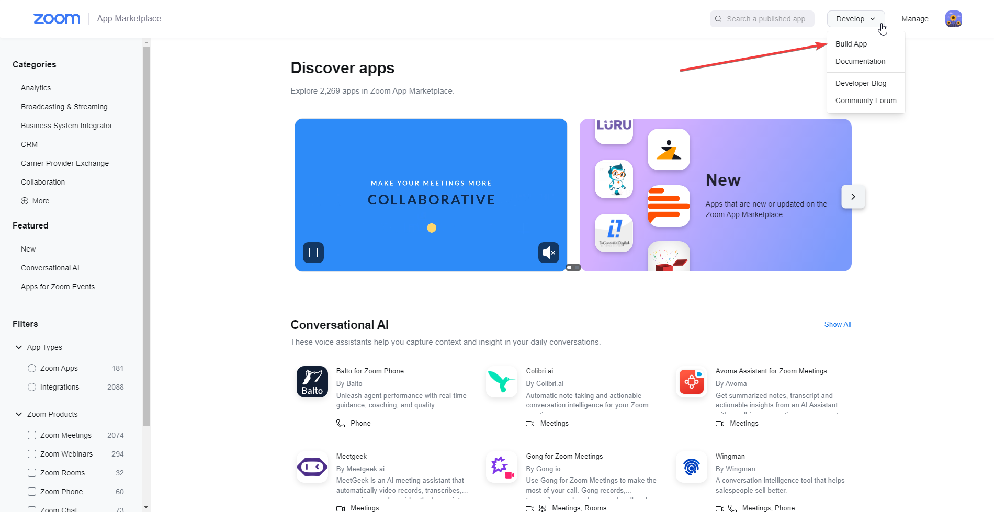Check the Zoom Meetings filter
The image size is (994, 512).
click(32, 435)
